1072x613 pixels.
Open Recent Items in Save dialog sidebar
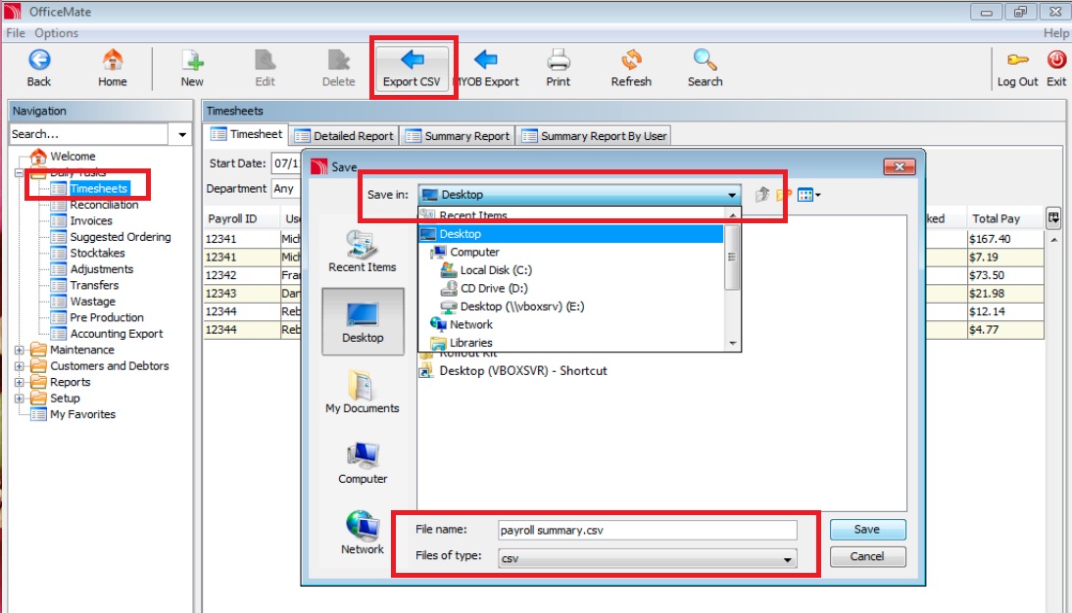363,252
